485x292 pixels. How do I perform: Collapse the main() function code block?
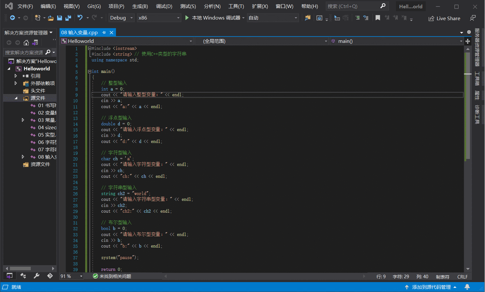90,72
